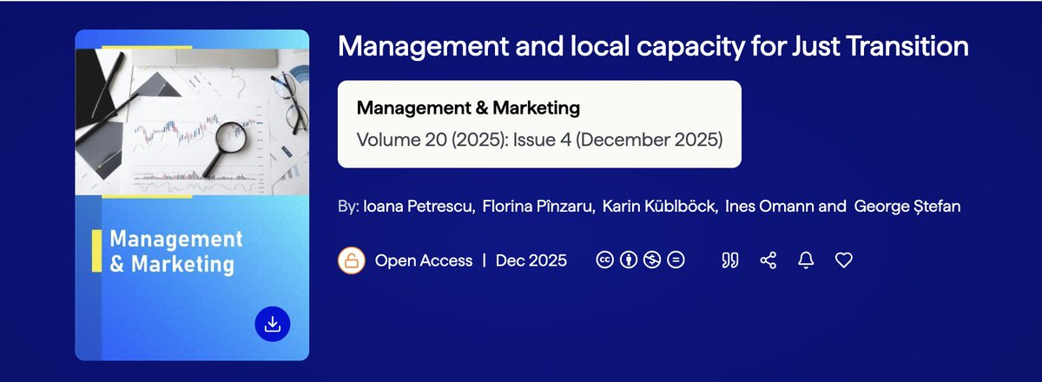Click the non-commercial license icon
Image resolution: width=1042 pixels, height=382 pixels.
pyautogui.click(x=652, y=260)
